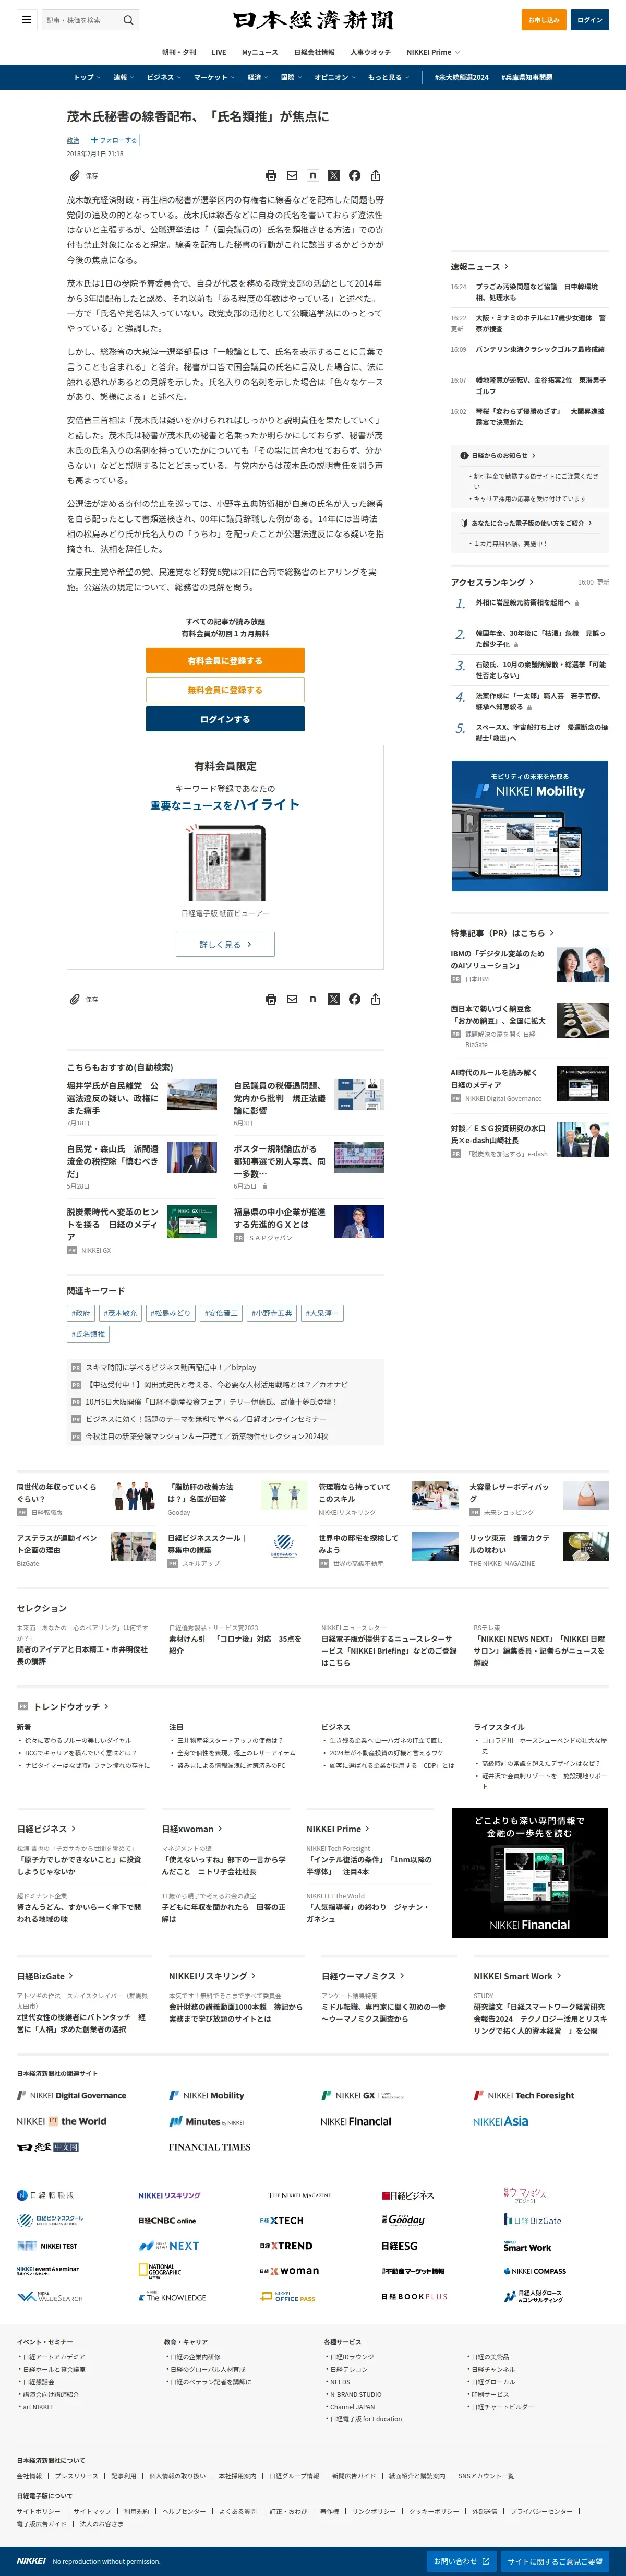Open the #政府 keyword tag
Viewport: 626px width, 2576px height.
coord(81,1313)
